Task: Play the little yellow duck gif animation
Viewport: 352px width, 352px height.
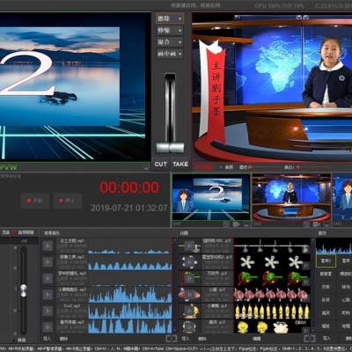Action: [189, 311]
